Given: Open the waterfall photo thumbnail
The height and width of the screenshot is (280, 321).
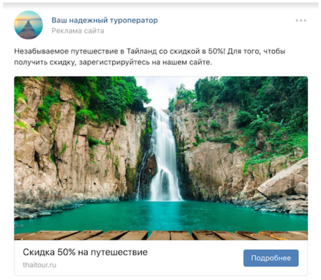Looking at the screenshot, I should pyautogui.click(x=161, y=158).
